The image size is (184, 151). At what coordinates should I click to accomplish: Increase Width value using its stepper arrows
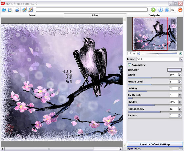pyautogui.click(x=180, y=74)
